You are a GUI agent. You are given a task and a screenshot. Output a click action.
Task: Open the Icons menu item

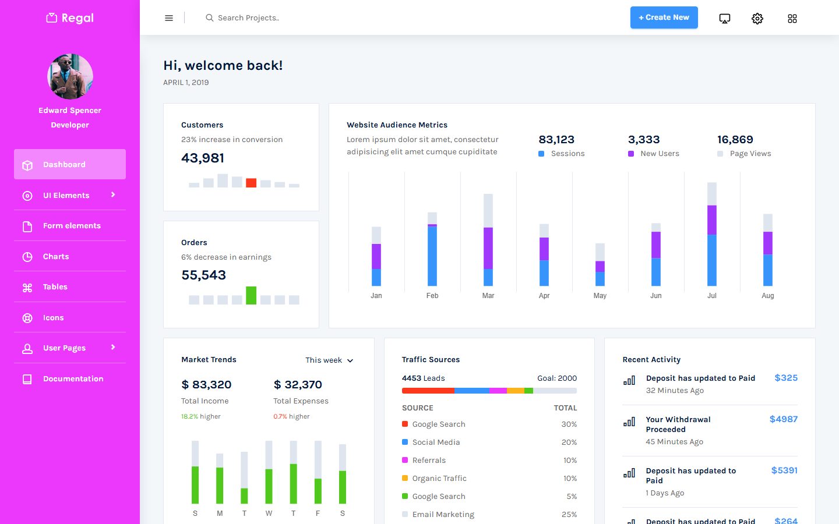click(70, 318)
